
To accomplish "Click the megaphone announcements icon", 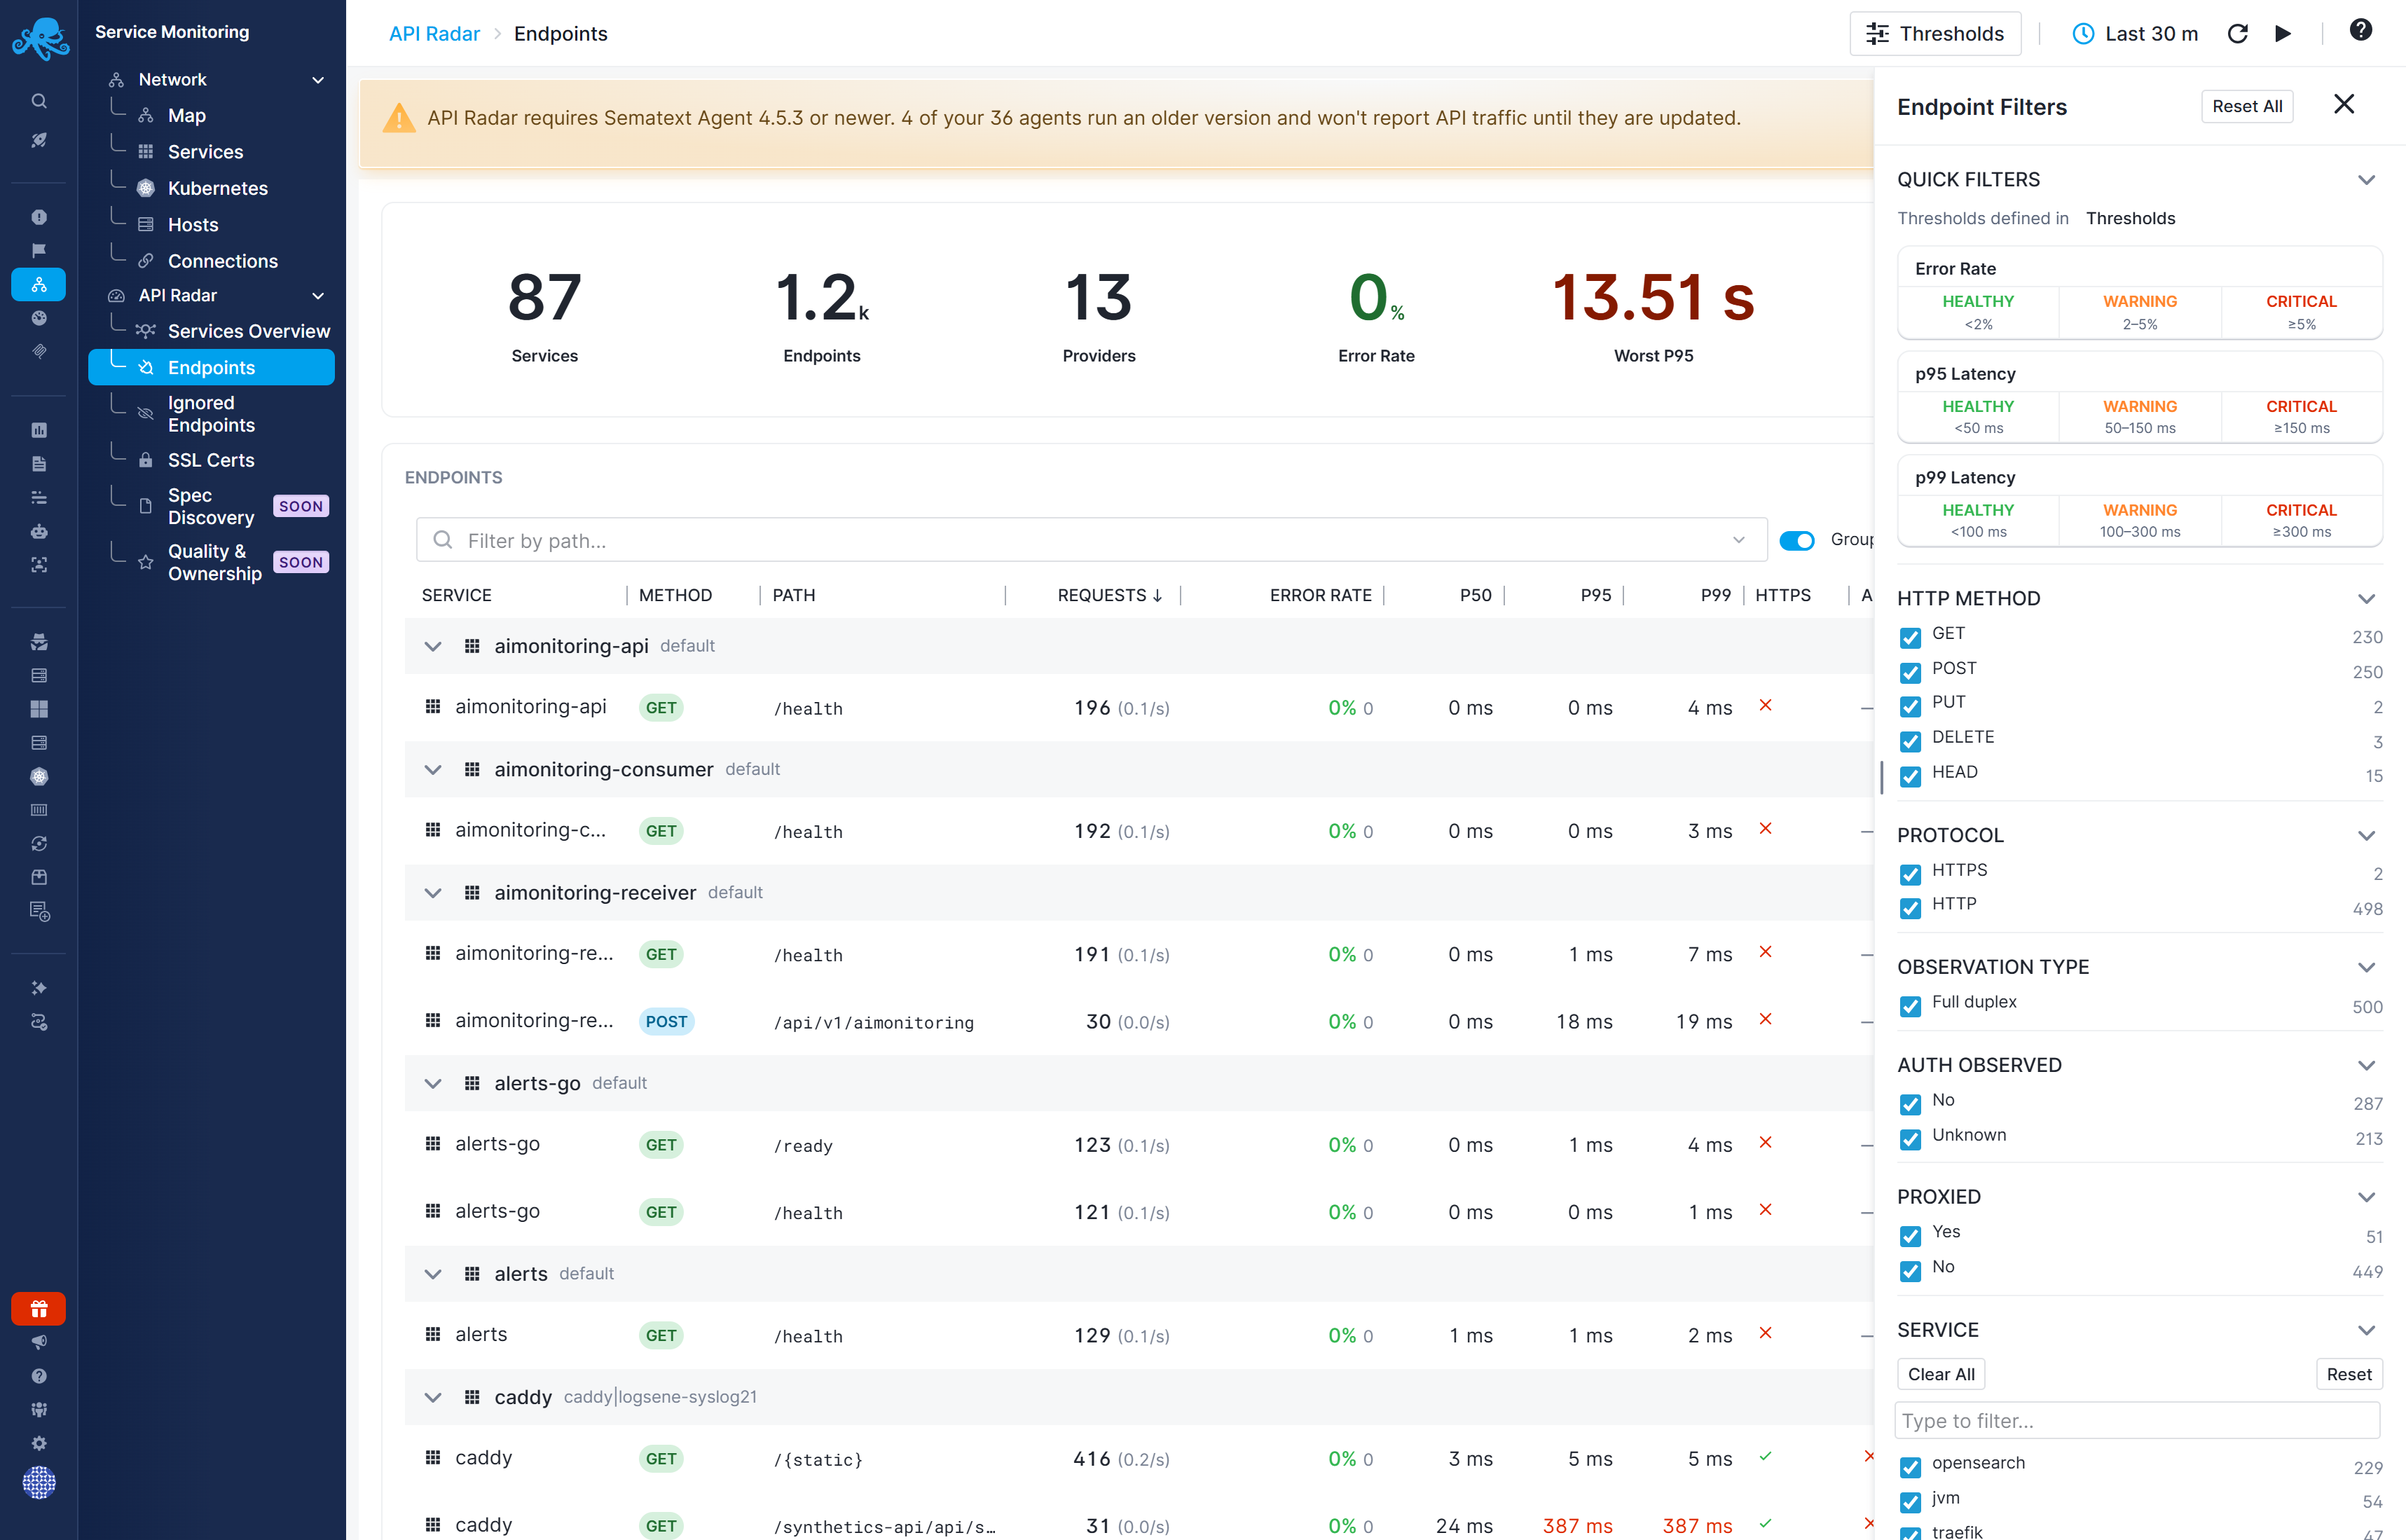I will point(39,1342).
